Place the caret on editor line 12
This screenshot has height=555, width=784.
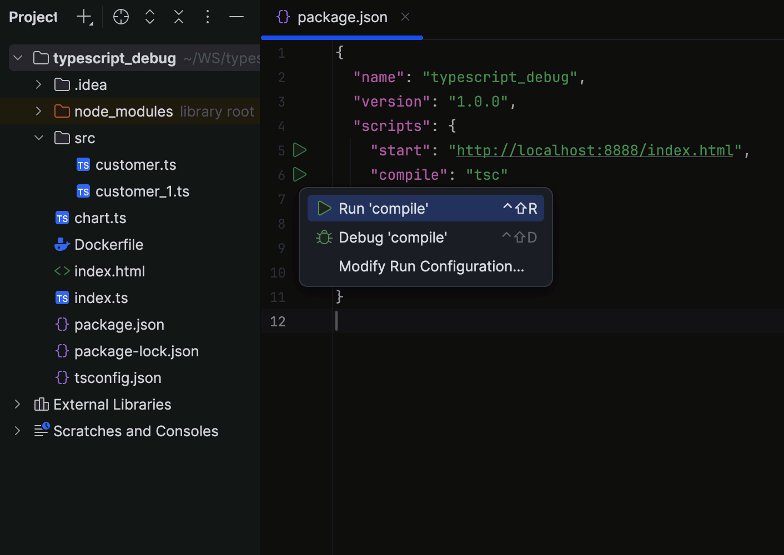click(522, 321)
